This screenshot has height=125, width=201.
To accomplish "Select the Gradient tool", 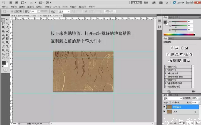I will (x=7, y=38).
